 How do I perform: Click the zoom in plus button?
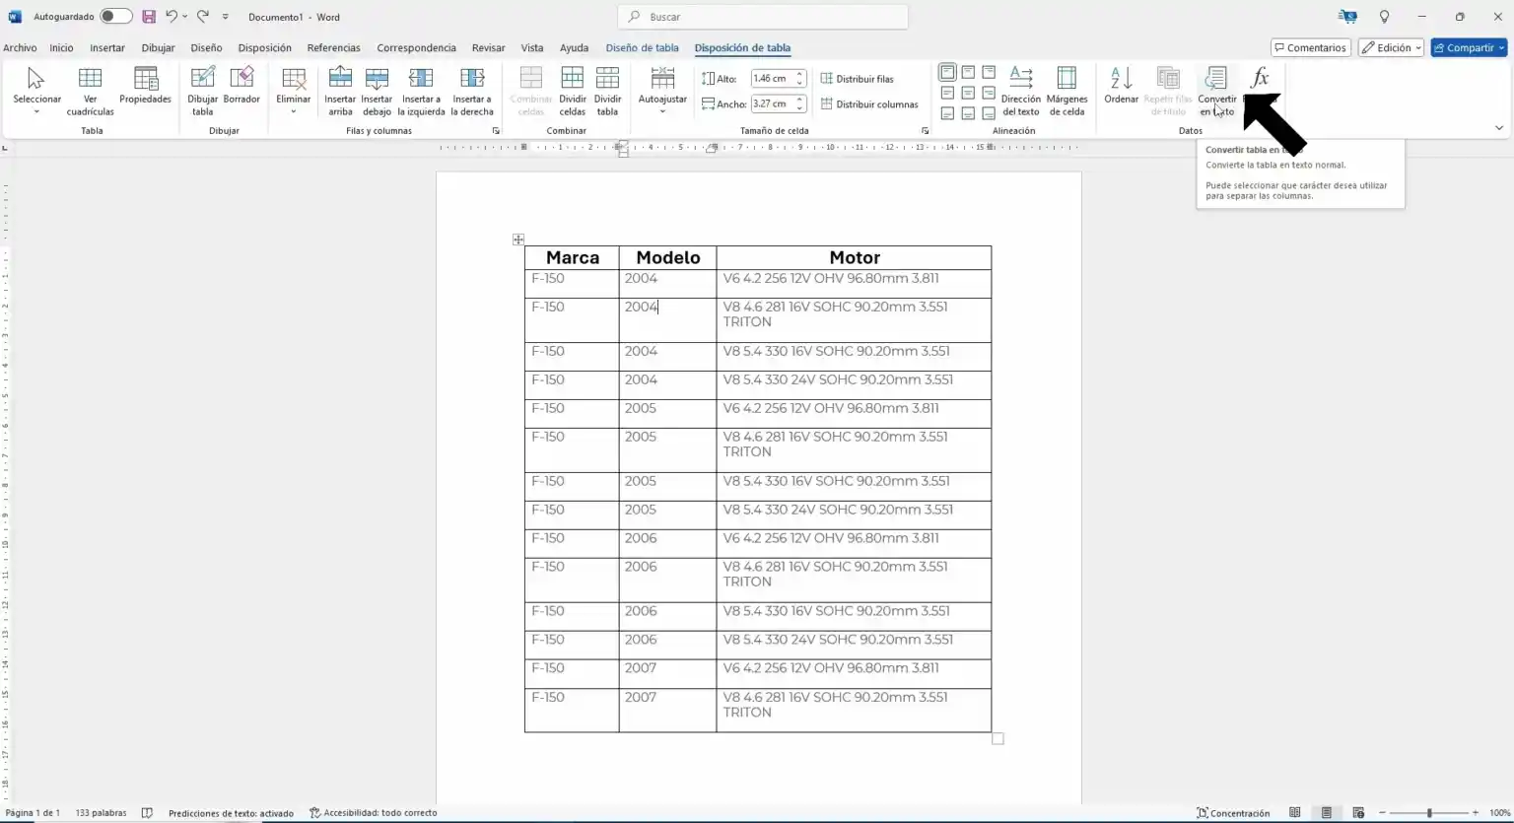click(1476, 813)
